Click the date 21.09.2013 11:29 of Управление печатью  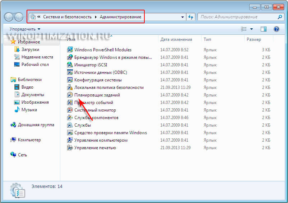(x=175, y=148)
